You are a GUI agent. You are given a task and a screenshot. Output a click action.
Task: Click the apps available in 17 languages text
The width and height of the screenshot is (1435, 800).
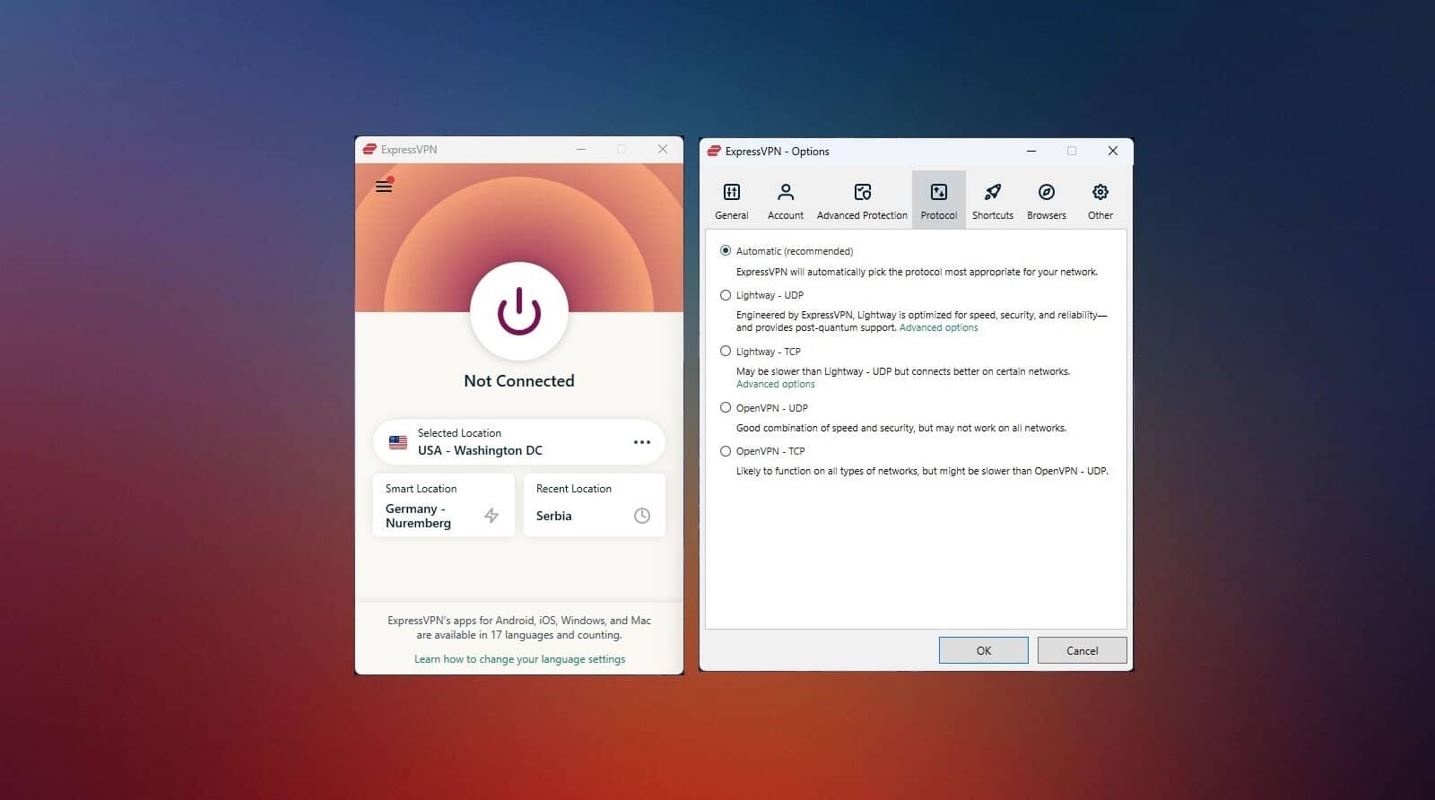coord(519,628)
